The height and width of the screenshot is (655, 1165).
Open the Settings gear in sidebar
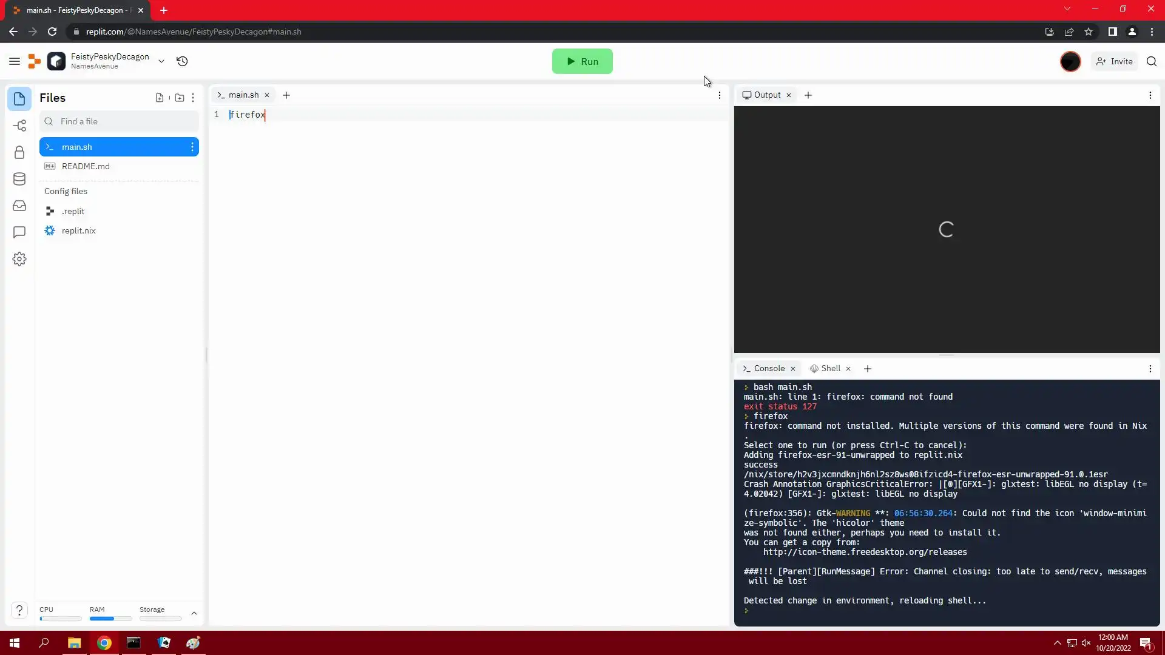point(19,259)
